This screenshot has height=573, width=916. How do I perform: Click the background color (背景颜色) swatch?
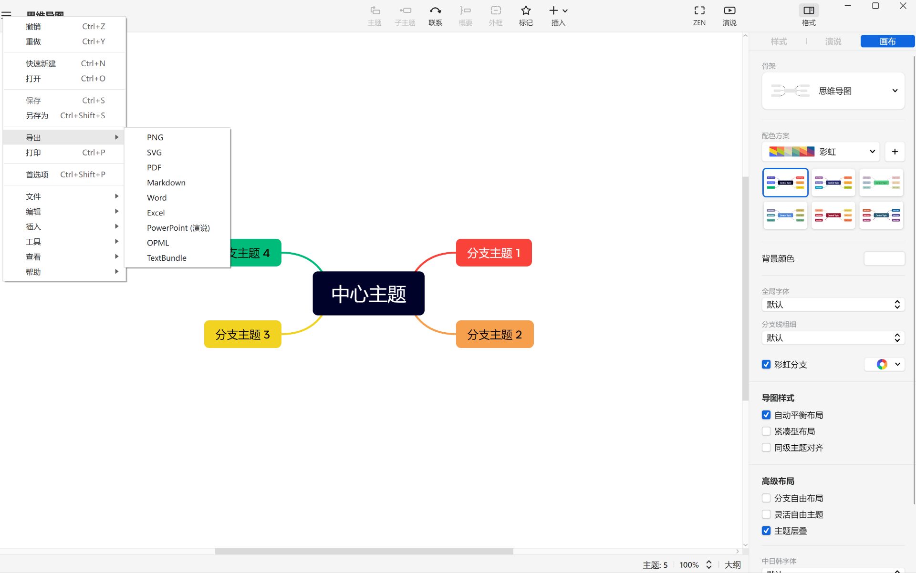coord(884,258)
